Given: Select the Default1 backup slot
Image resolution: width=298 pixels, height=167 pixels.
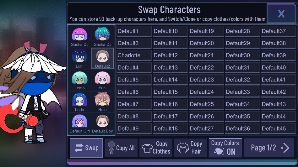Looking at the screenshot, I should point(134,31).
